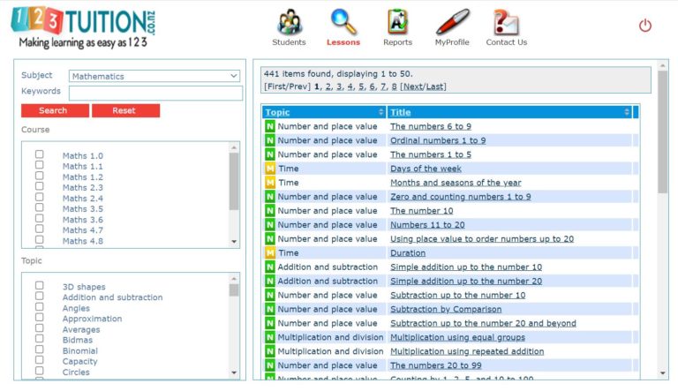Check the Angles topic checkbox

[40, 307]
